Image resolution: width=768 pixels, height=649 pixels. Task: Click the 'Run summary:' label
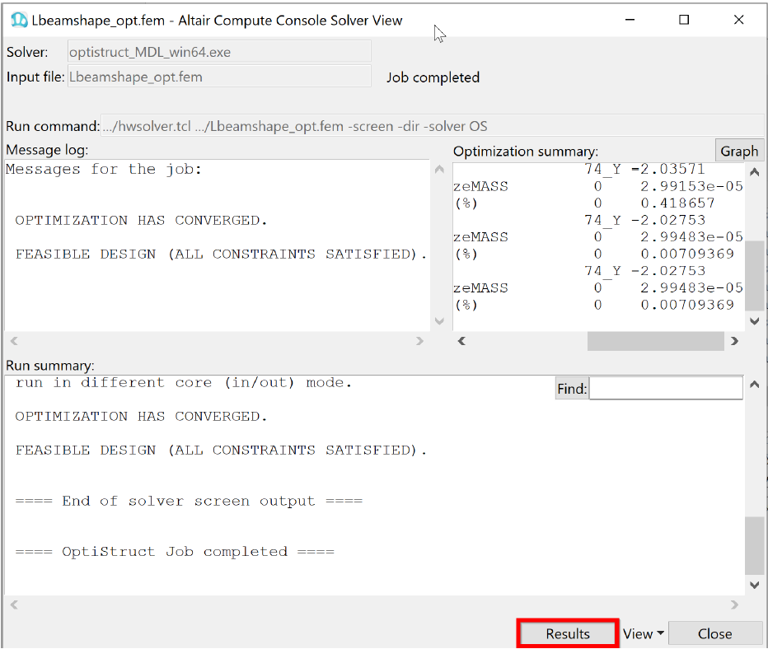[50, 366]
